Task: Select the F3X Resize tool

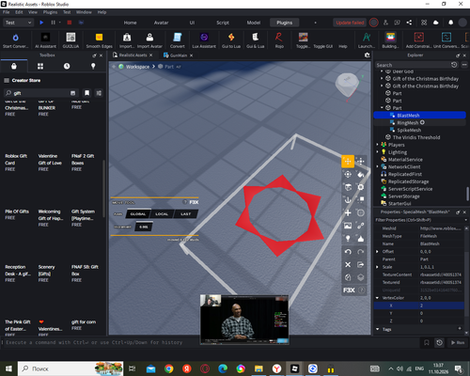Action: pyautogui.click(x=361, y=162)
